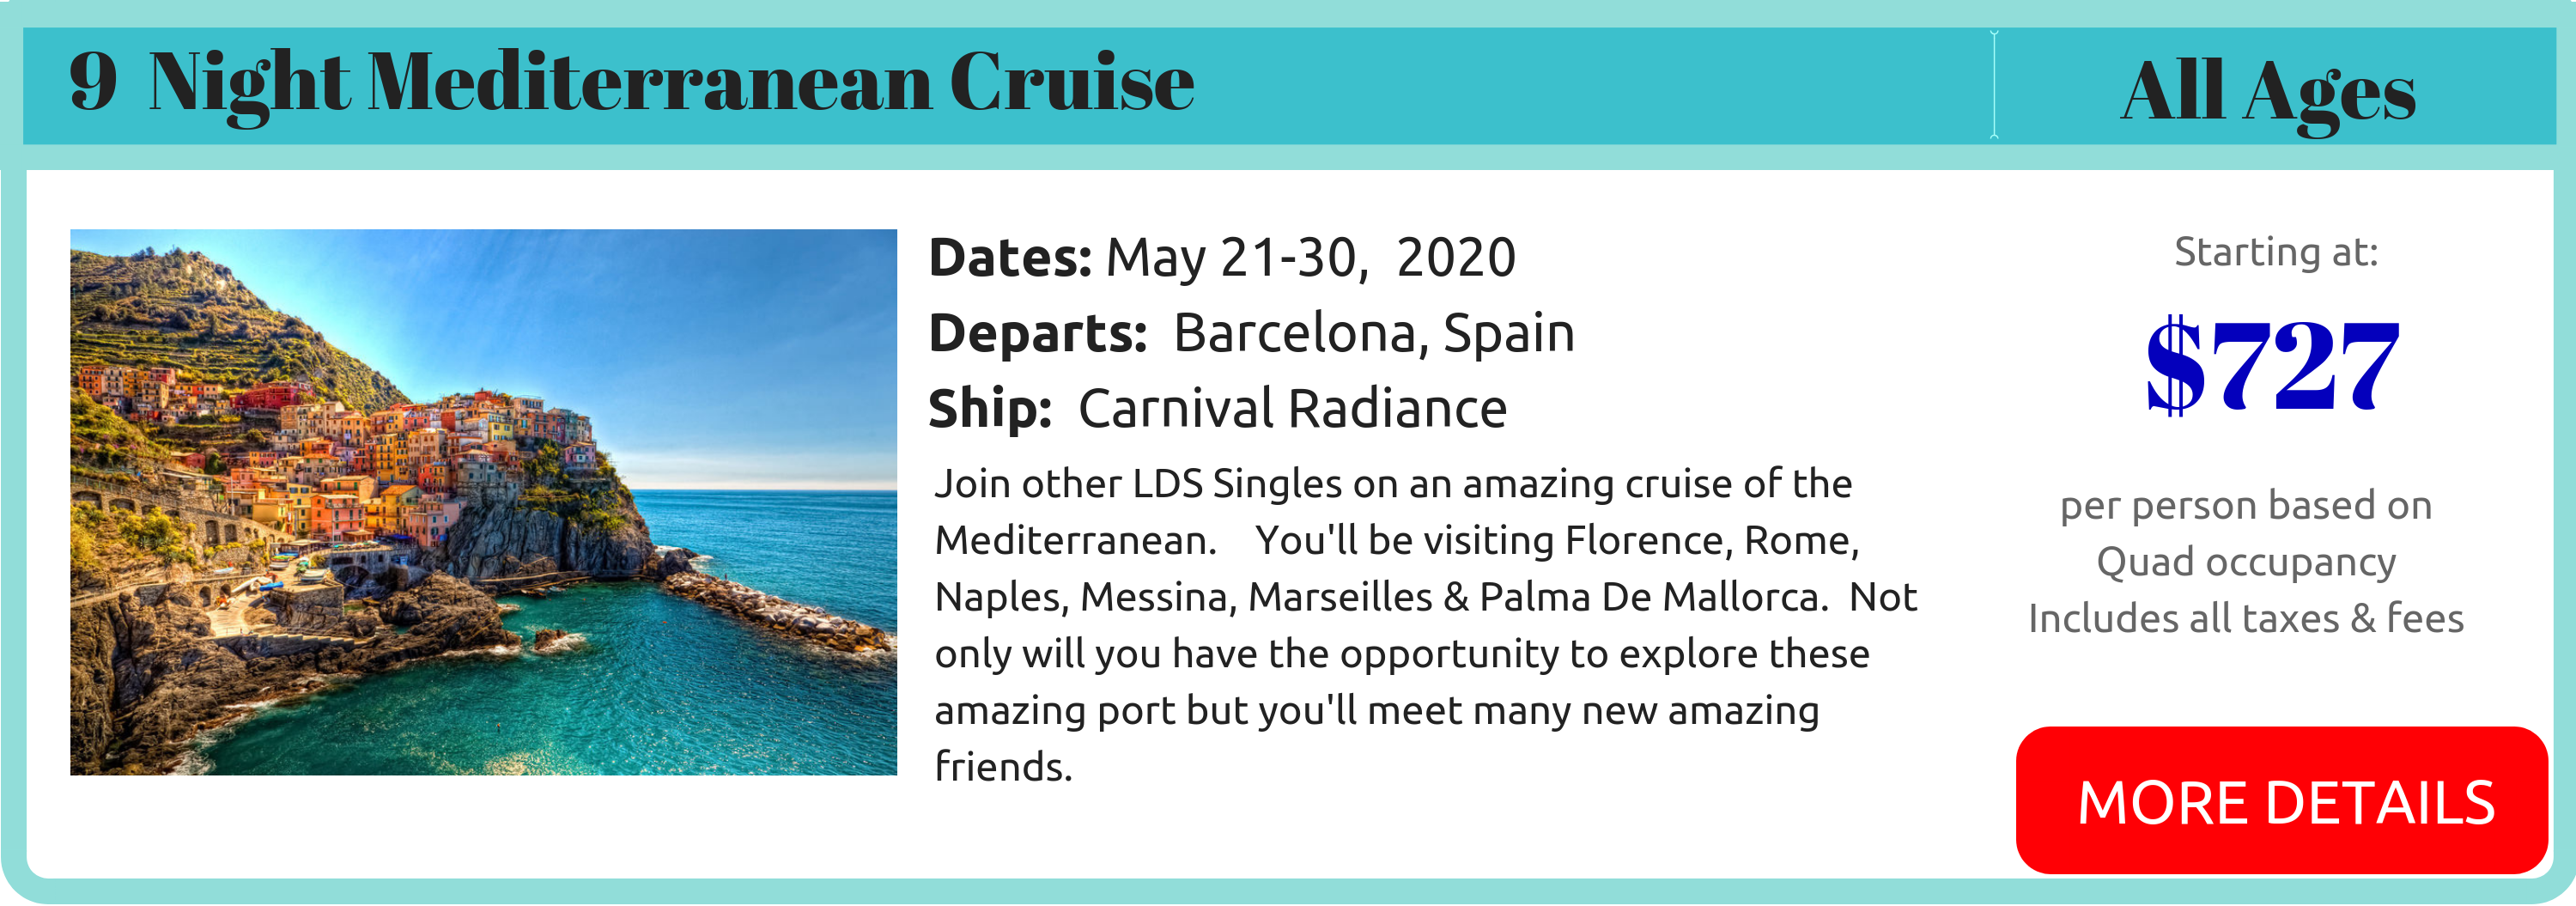Viewport: 2576px width, 906px height.
Task: Open the coastal village cruise photo
Action: point(483,502)
